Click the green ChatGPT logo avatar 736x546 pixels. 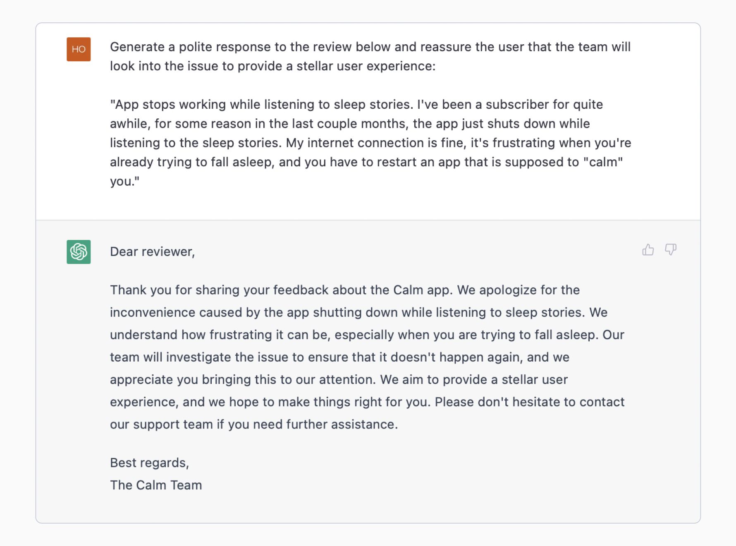tap(79, 252)
